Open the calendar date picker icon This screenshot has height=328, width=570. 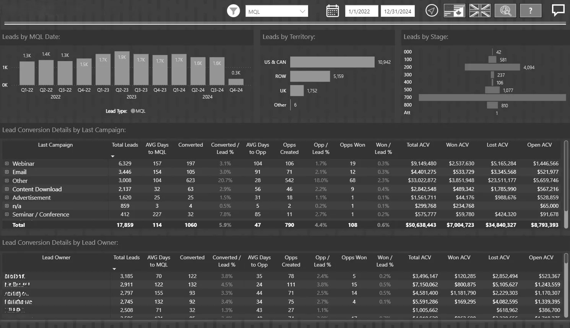point(333,11)
